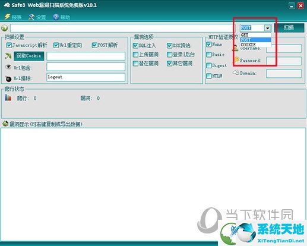Enable 潜在漏洞 checkbox

point(135,64)
